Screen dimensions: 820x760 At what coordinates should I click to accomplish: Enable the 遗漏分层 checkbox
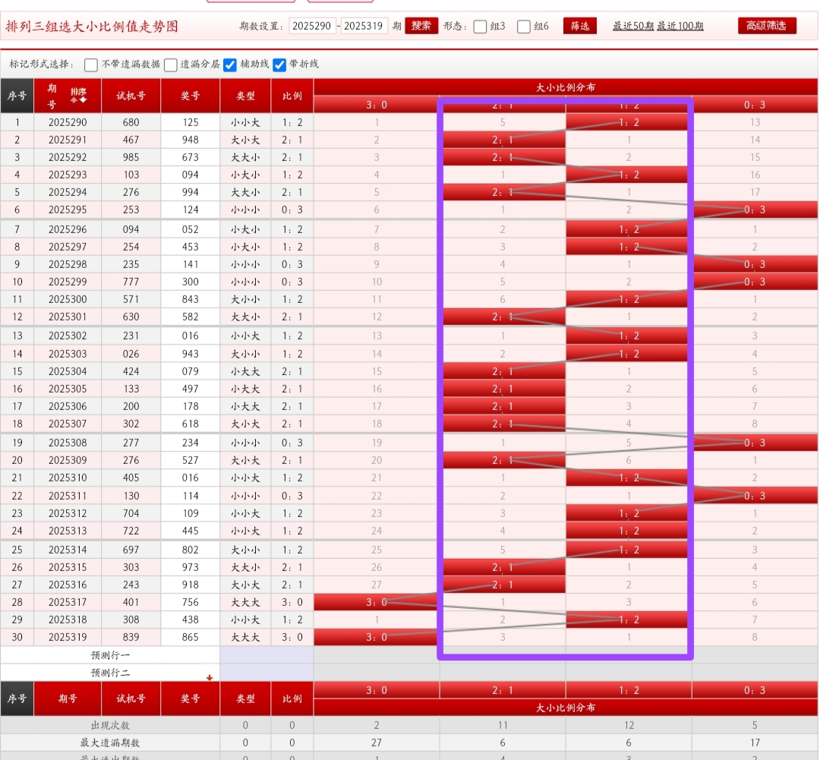pyautogui.click(x=171, y=65)
